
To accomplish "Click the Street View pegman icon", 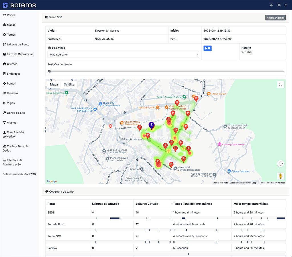I will (x=281, y=176).
